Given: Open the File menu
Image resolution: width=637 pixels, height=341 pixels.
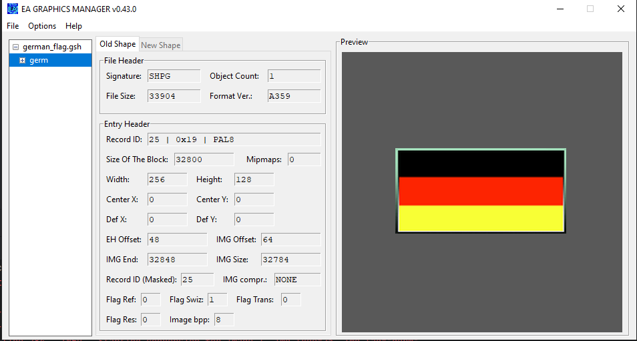Looking at the screenshot, I should coord(13,26).
